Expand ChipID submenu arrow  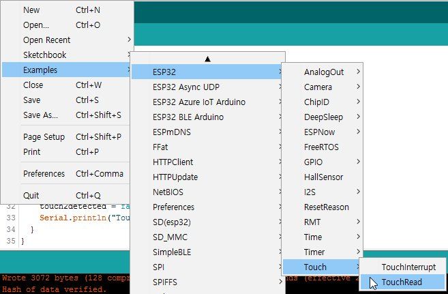pos(358,102)
